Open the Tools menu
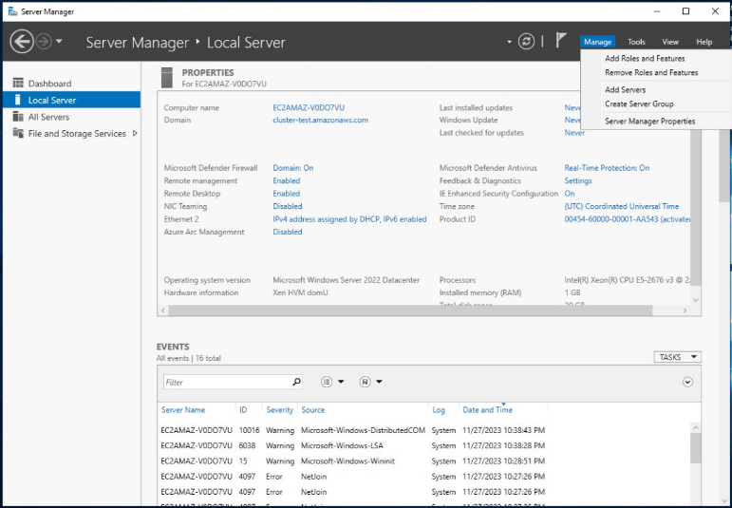The height and width of the screenshot is (508, 732). (x=636, y=42)
